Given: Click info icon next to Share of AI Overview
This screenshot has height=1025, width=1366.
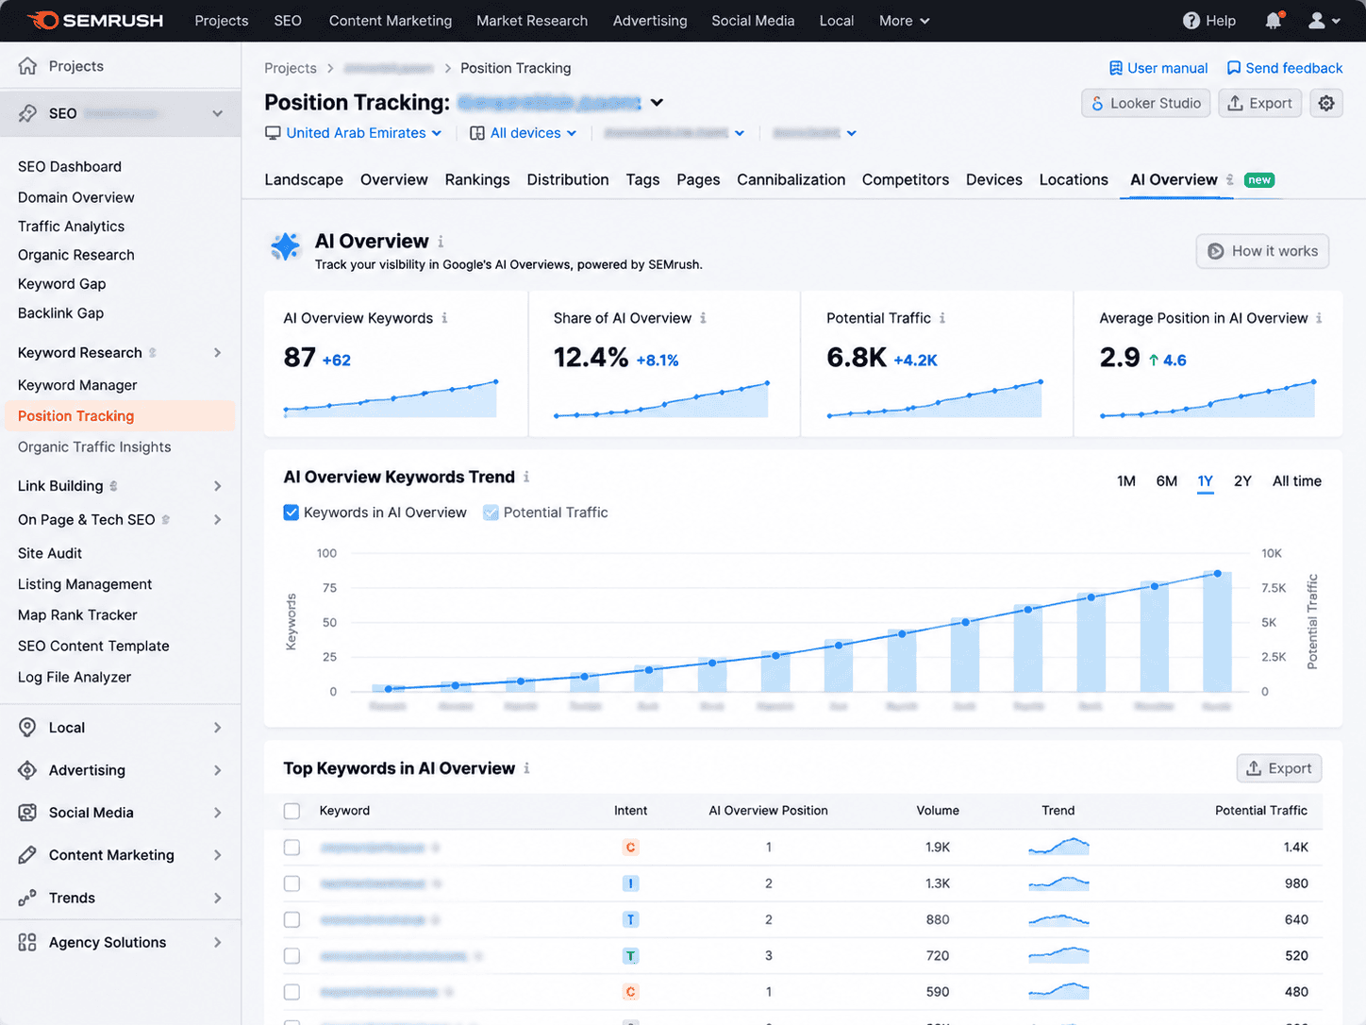Looking at the screenshot, I should coord(703,318).
